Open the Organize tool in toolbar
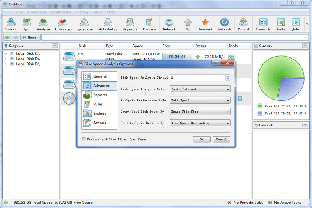312x208 pixels. [130, 24]
